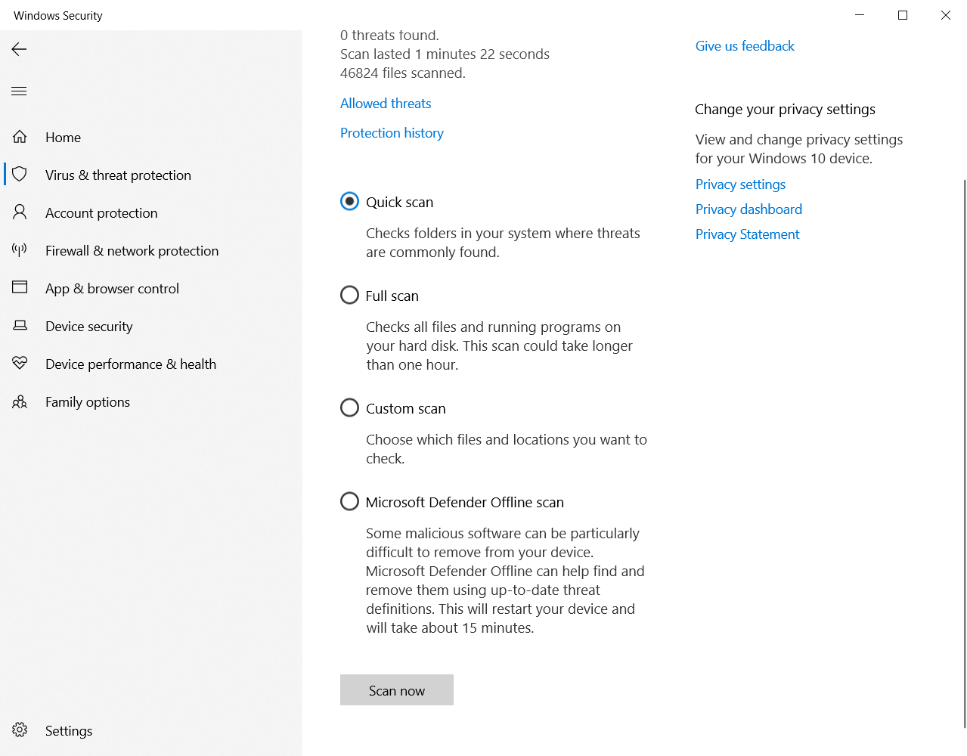
Task: Click the Firewall & network antenna icon
Action: pyautogui.click(x=20, y=249)
